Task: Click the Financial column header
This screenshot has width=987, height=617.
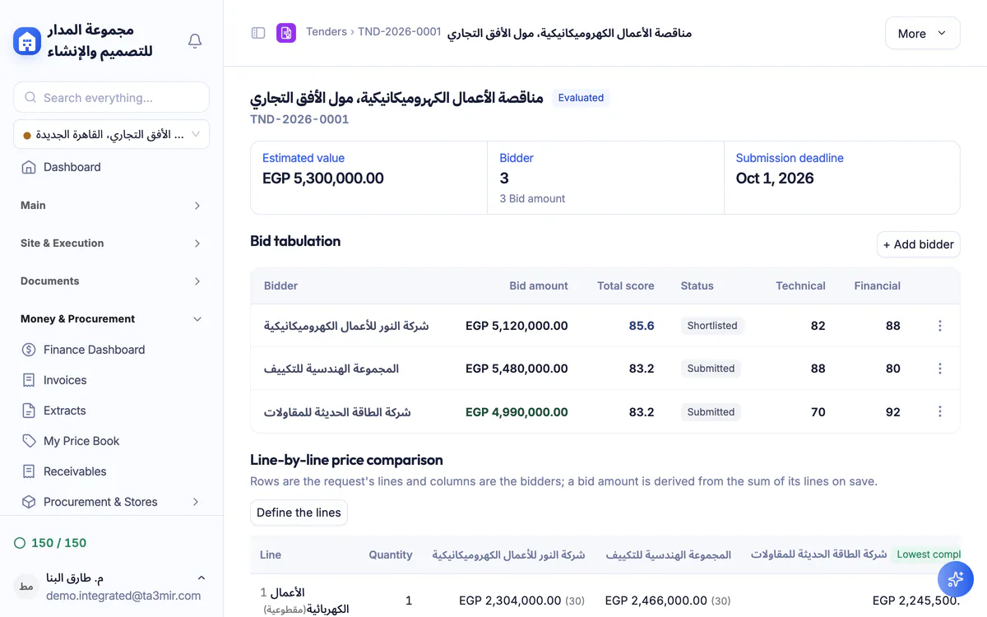Action: click(878, 286)
